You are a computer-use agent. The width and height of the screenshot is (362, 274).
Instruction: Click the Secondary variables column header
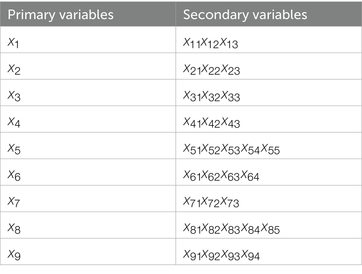coord(245,14)
